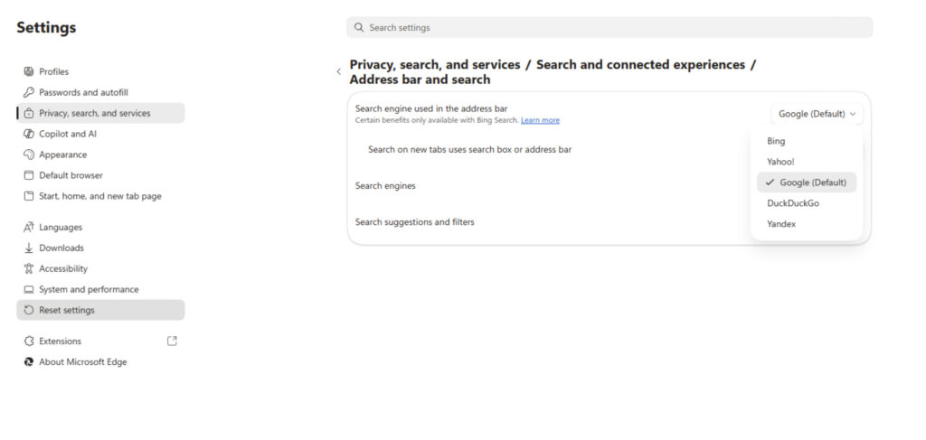The width and height of the screenshot is (926, 440).
Task: Select Yandex from the search engine list
Action: (806, 224)
